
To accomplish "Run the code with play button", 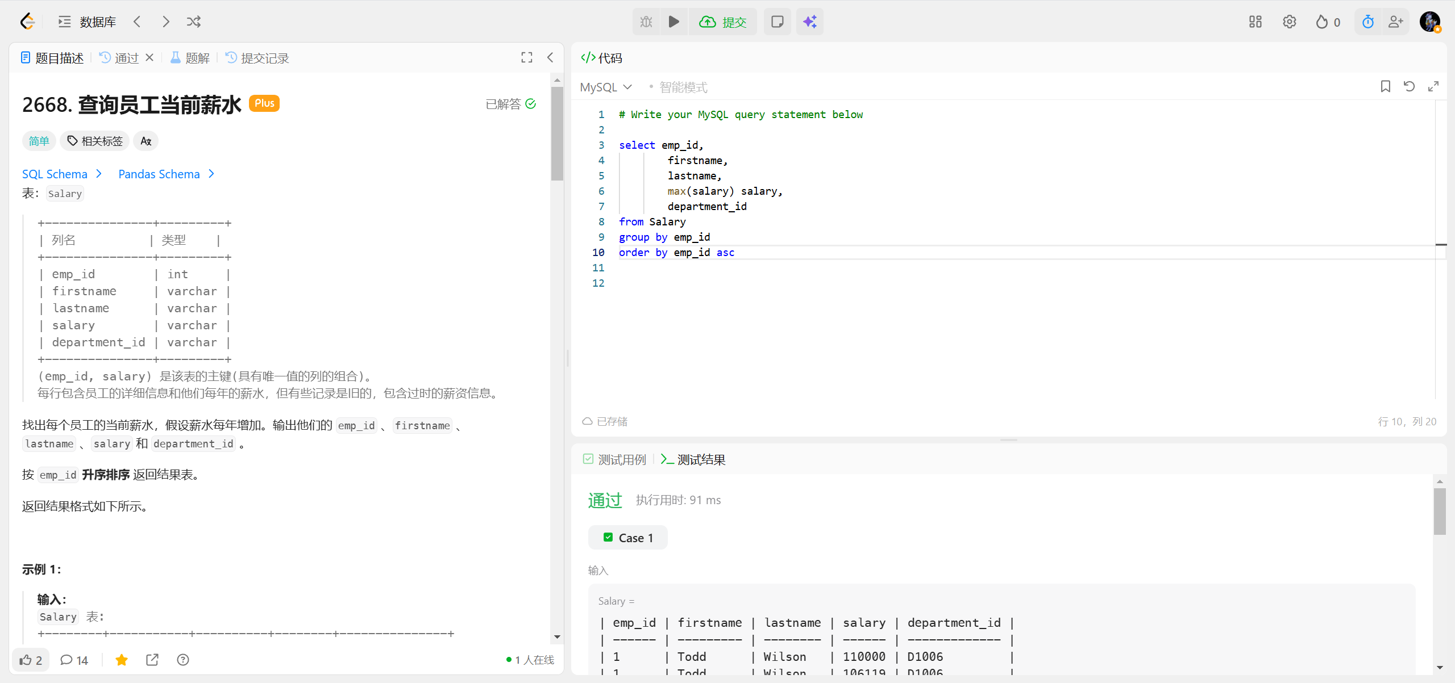I will (674, 22).
